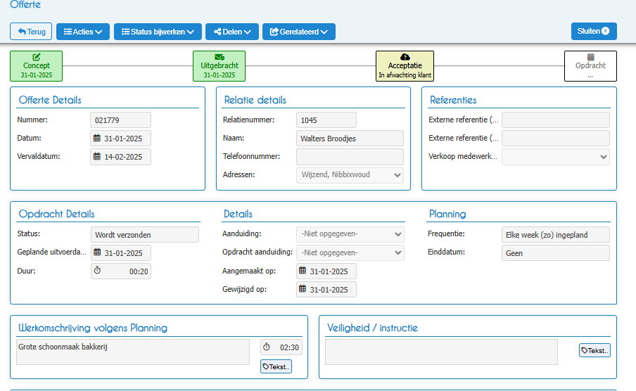636x391 pixels.
Task: Open the Gerelateerd dropdown menu
Action: (x=299, y=32)
